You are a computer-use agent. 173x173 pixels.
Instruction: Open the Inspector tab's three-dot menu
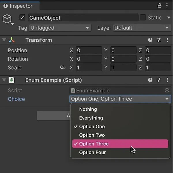point(167,5)
